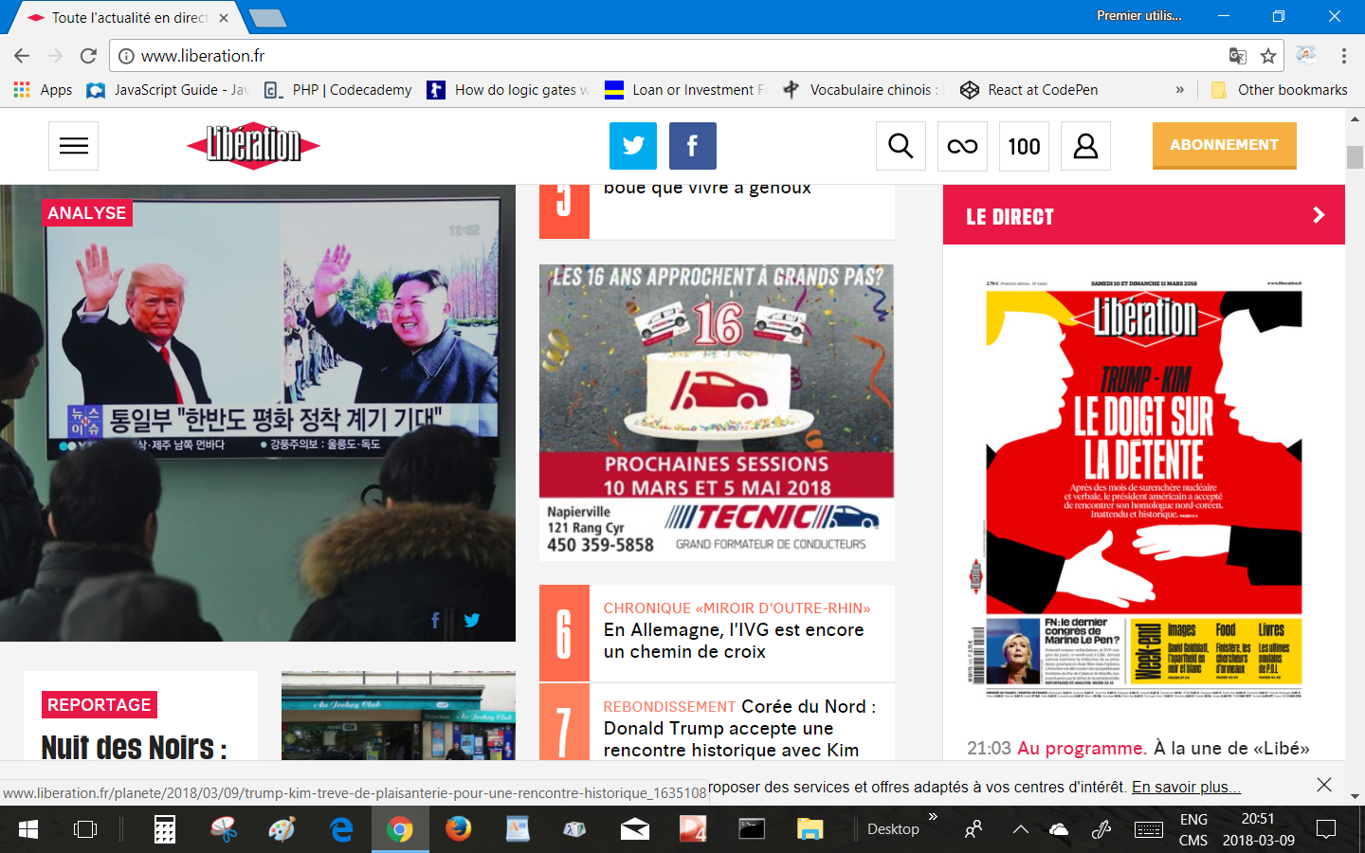Open the REPORTAGE tag label
The image size is (1365, 853).
pos(100,705)
